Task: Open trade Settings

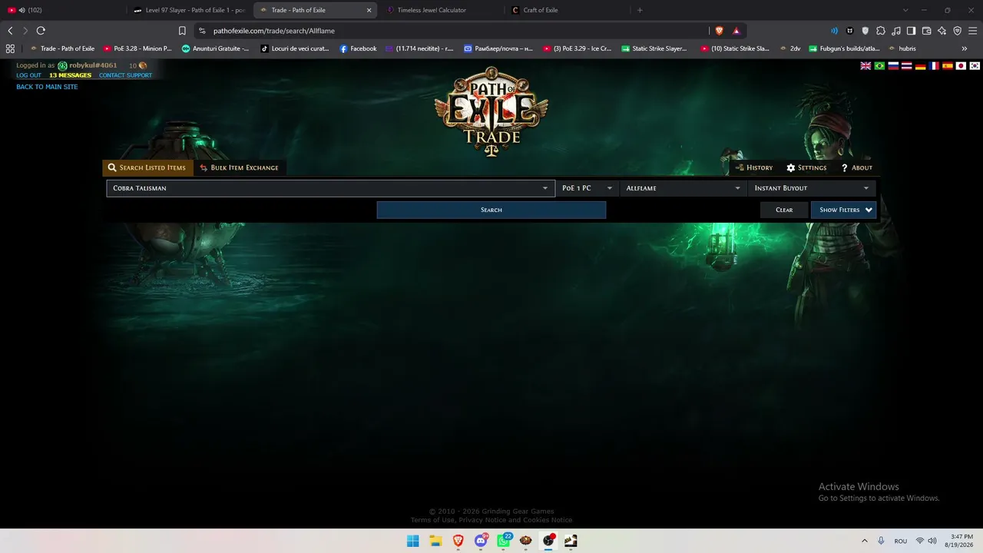Action: 806,167
